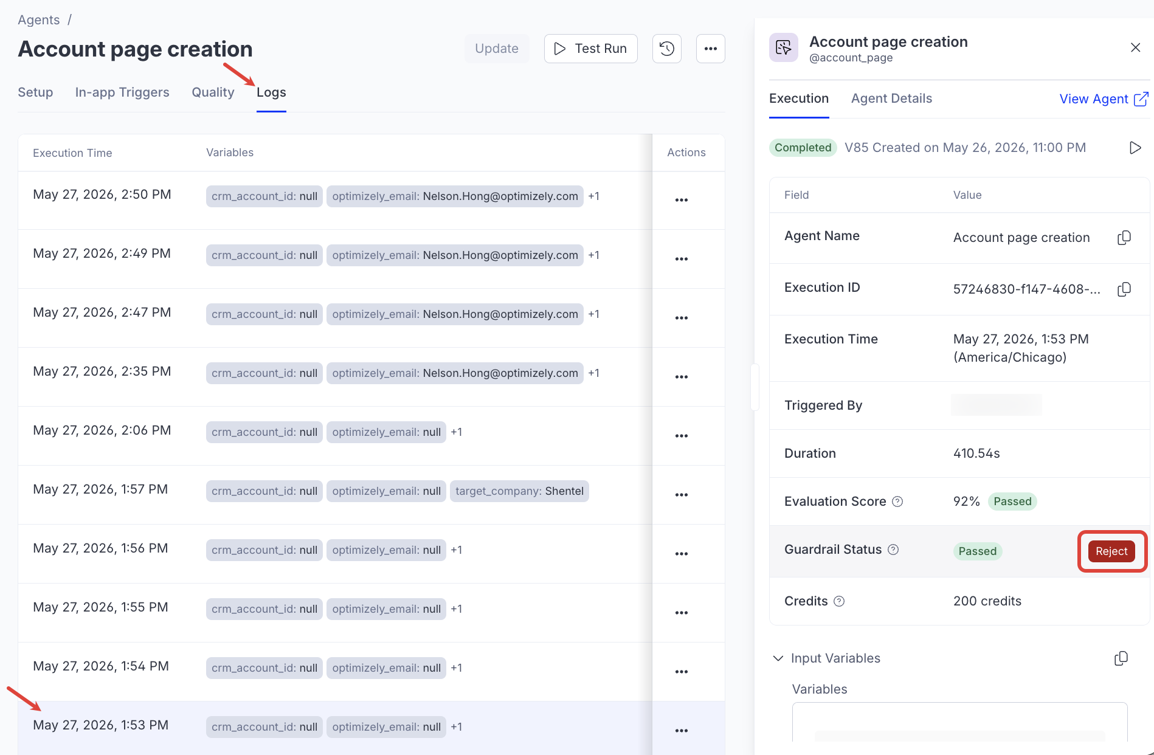Screen dimensions: 1154x755
Task: Expand +1 variables on the 2:50 PM row
Action: click(x=594, y=196)
